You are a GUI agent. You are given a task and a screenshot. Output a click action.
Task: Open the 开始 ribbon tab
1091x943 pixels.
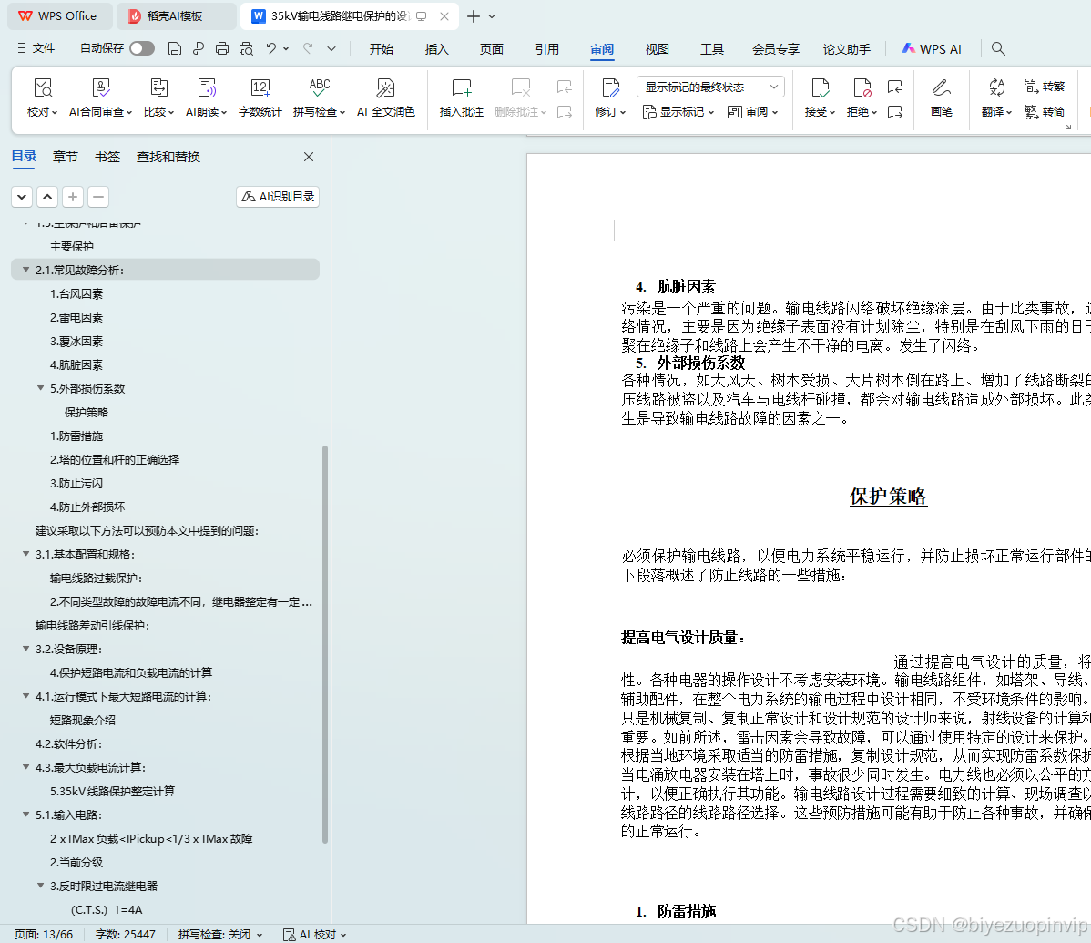(x=382, y=48)
